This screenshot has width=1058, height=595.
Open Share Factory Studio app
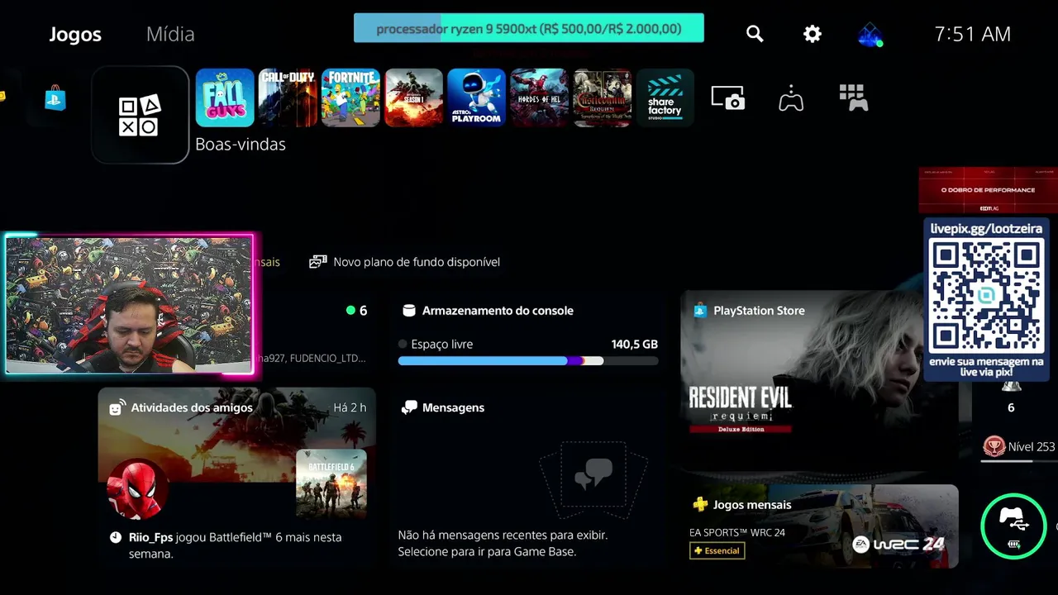pyautogui.click(x=665, y=98)
